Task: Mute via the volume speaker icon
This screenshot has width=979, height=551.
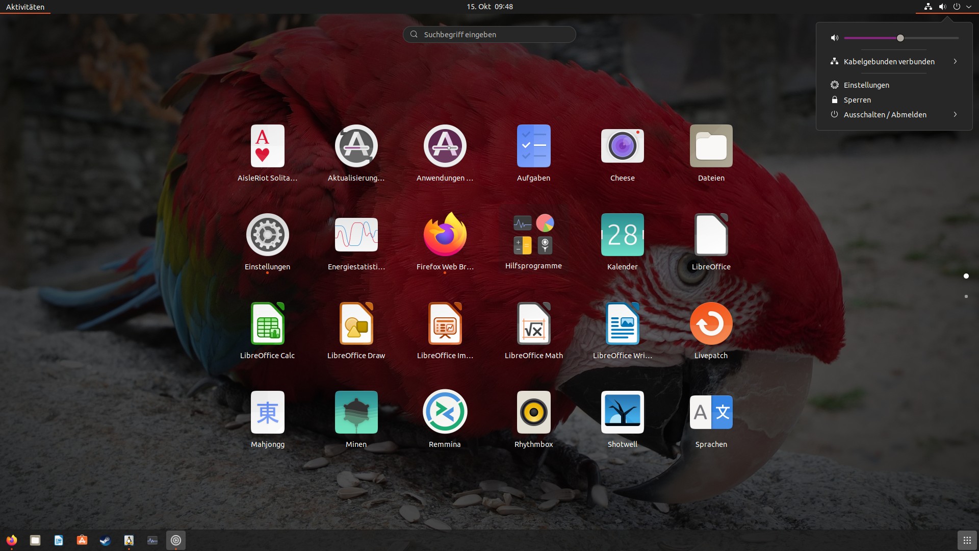Action: pyautogui.click(x=834, y=38)
